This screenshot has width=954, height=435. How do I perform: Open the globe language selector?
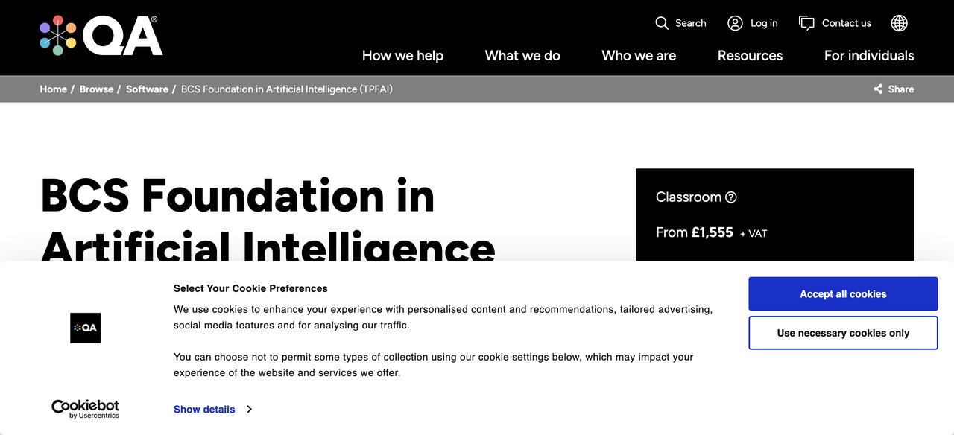pyautogui.click(x=900, y=23)
